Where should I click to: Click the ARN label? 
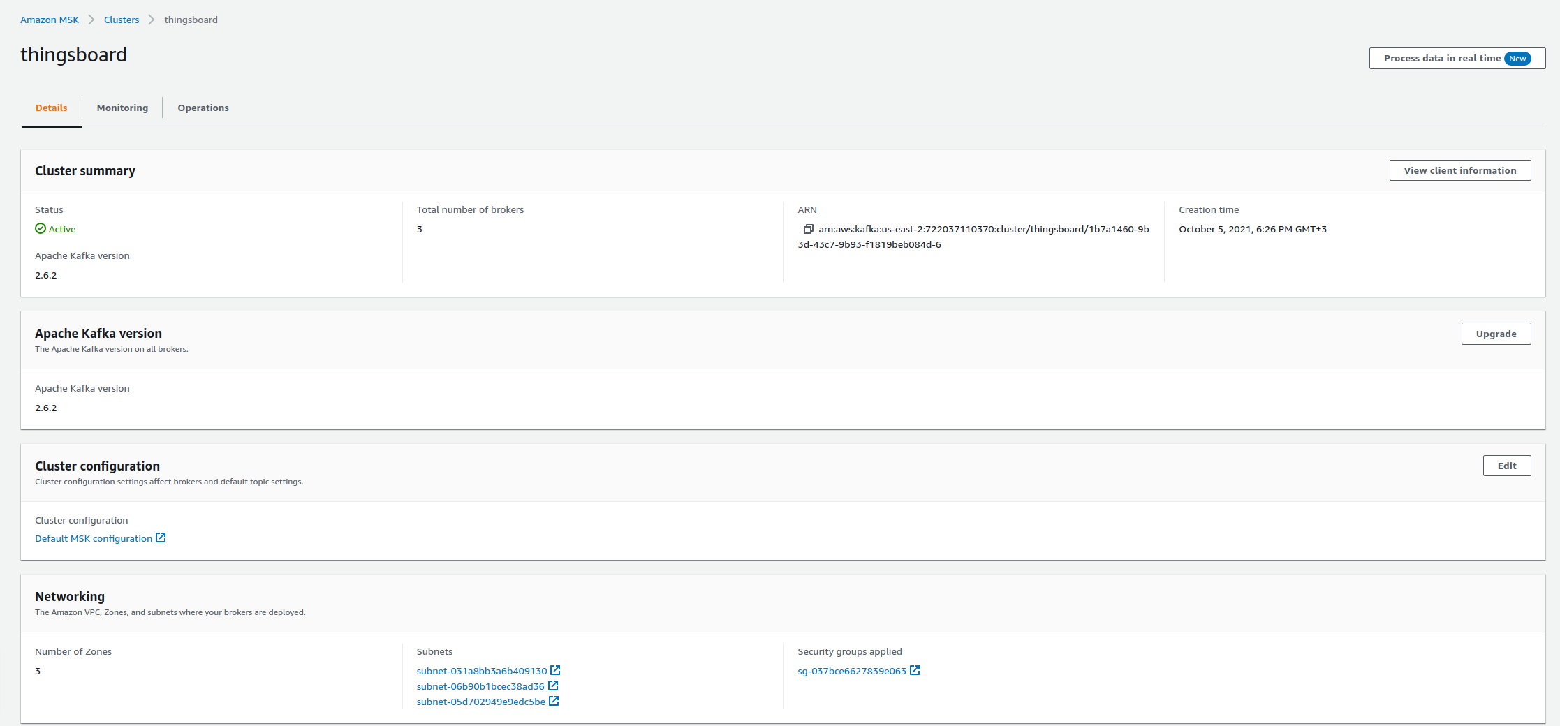pos(807,209)
